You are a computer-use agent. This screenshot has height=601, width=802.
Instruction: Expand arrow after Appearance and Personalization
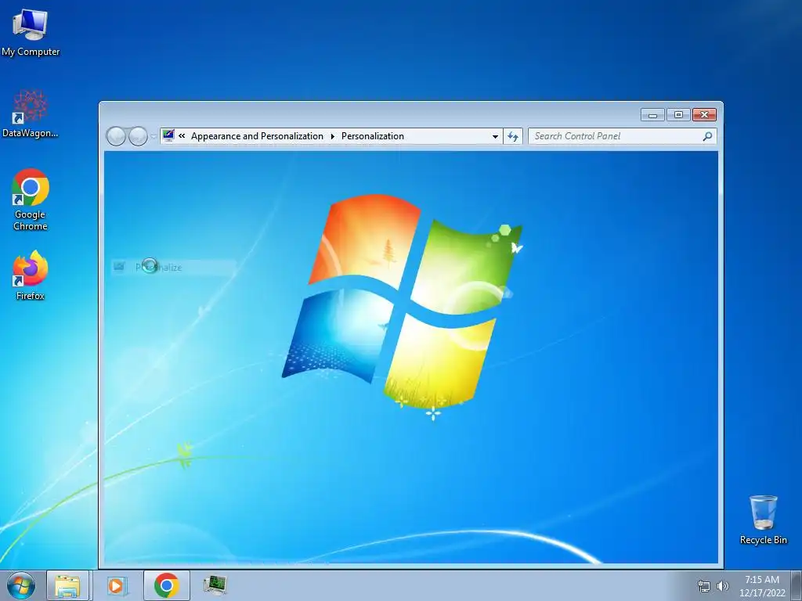[332, 136]
